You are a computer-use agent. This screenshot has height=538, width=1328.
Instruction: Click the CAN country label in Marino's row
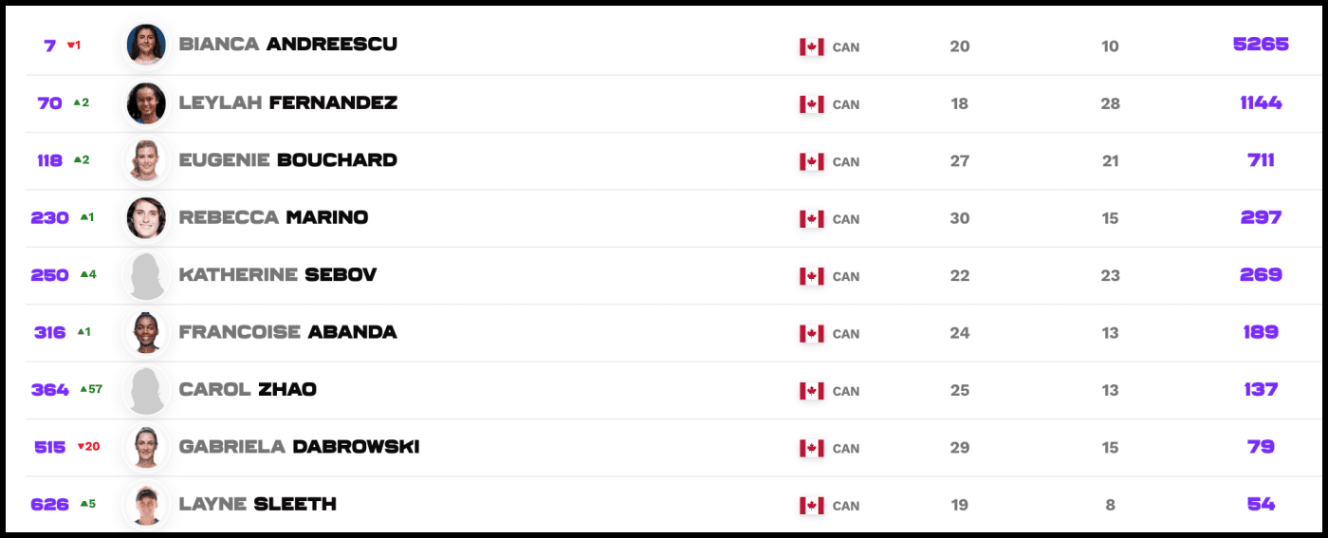(x=845, y=219)
